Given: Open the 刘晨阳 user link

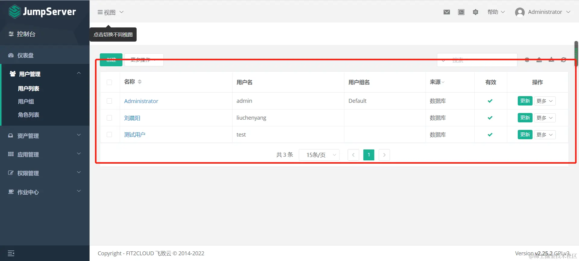Looking at the screenshot, I should (x=132, y=118).
